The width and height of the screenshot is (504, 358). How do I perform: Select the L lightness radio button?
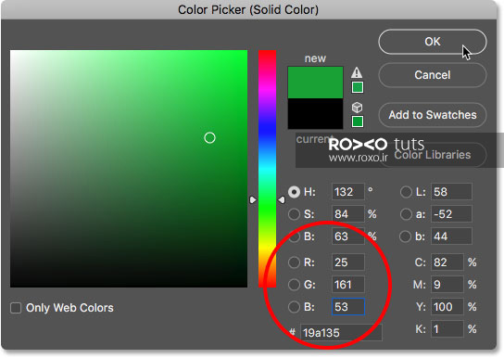click(x=406, y=192)
